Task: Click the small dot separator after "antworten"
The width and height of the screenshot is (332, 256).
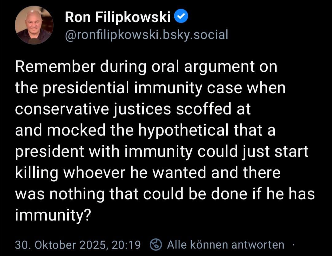Action: point(293,245)
